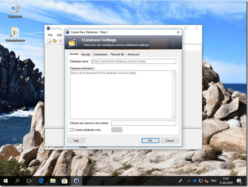Click the description box scroll down arrow
Screen dimensions: 248x187
tap(174, 117)
